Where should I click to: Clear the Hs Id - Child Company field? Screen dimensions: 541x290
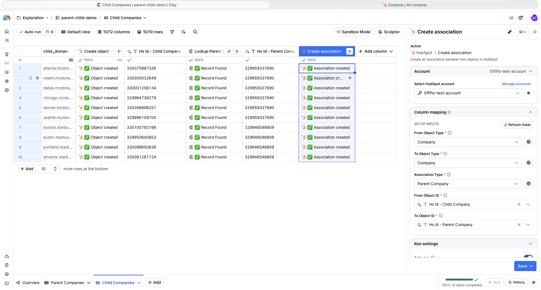[519, 204]
